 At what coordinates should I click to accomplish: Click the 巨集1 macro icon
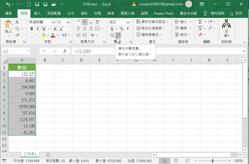(227, 29)
